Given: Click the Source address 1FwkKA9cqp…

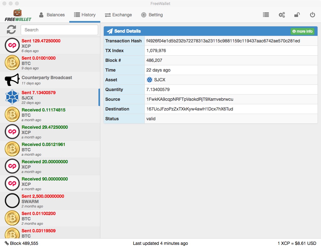Looking at the screenshot, I should (x=190, y=99).
